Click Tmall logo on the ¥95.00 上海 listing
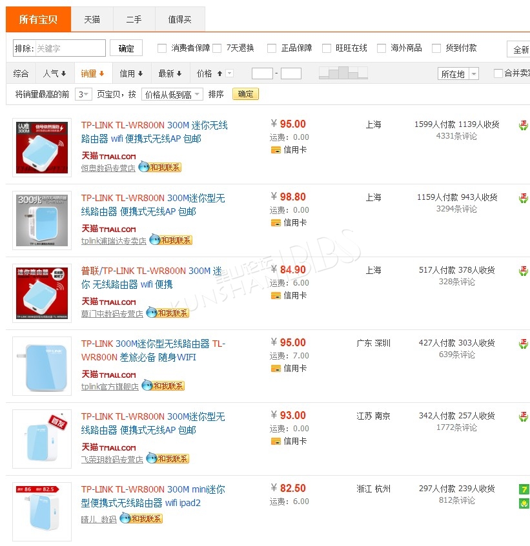Viewport: 530px width, 546px height. [108, 156]
